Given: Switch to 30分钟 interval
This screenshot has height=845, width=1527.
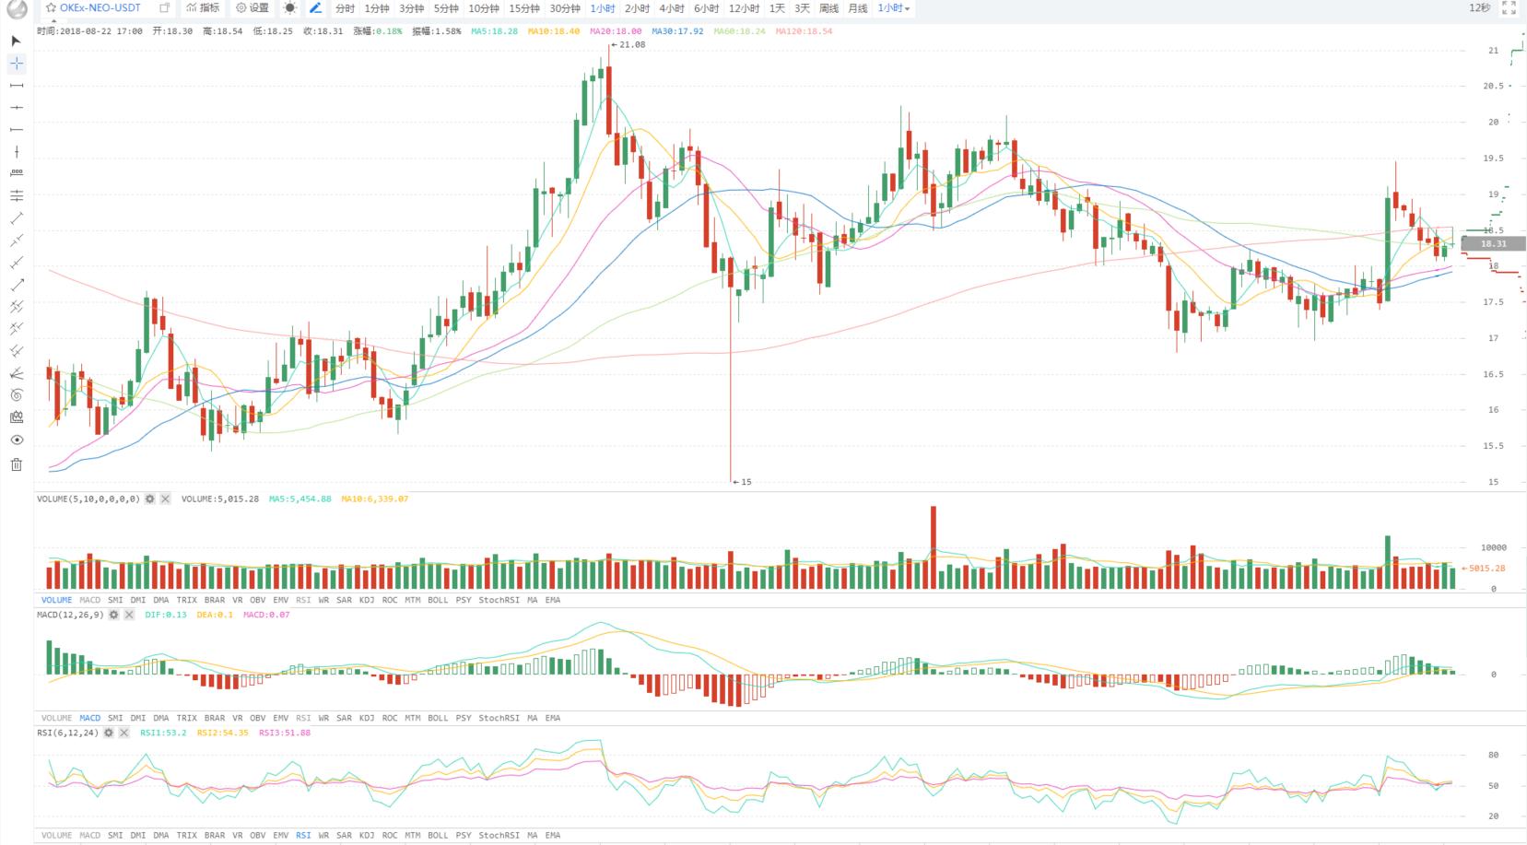Looking at the screenshot, I should [565, 8].
